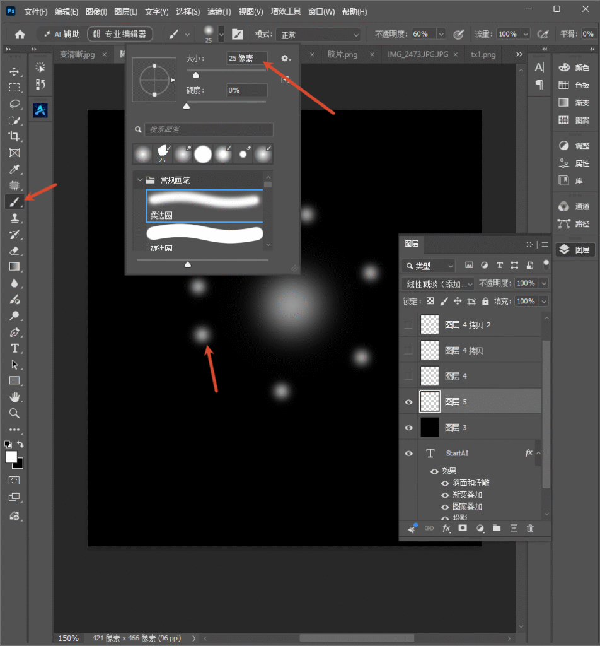Open the 流量 flow dropdown arrow

tap(526, 34)
